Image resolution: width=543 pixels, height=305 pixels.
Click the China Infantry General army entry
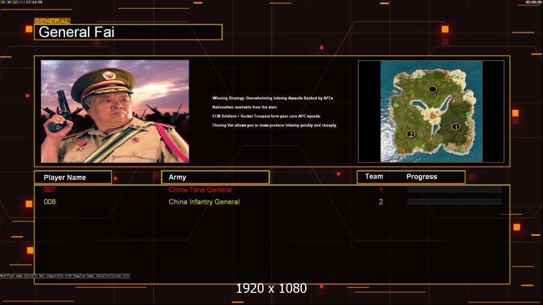click(204, 202)
